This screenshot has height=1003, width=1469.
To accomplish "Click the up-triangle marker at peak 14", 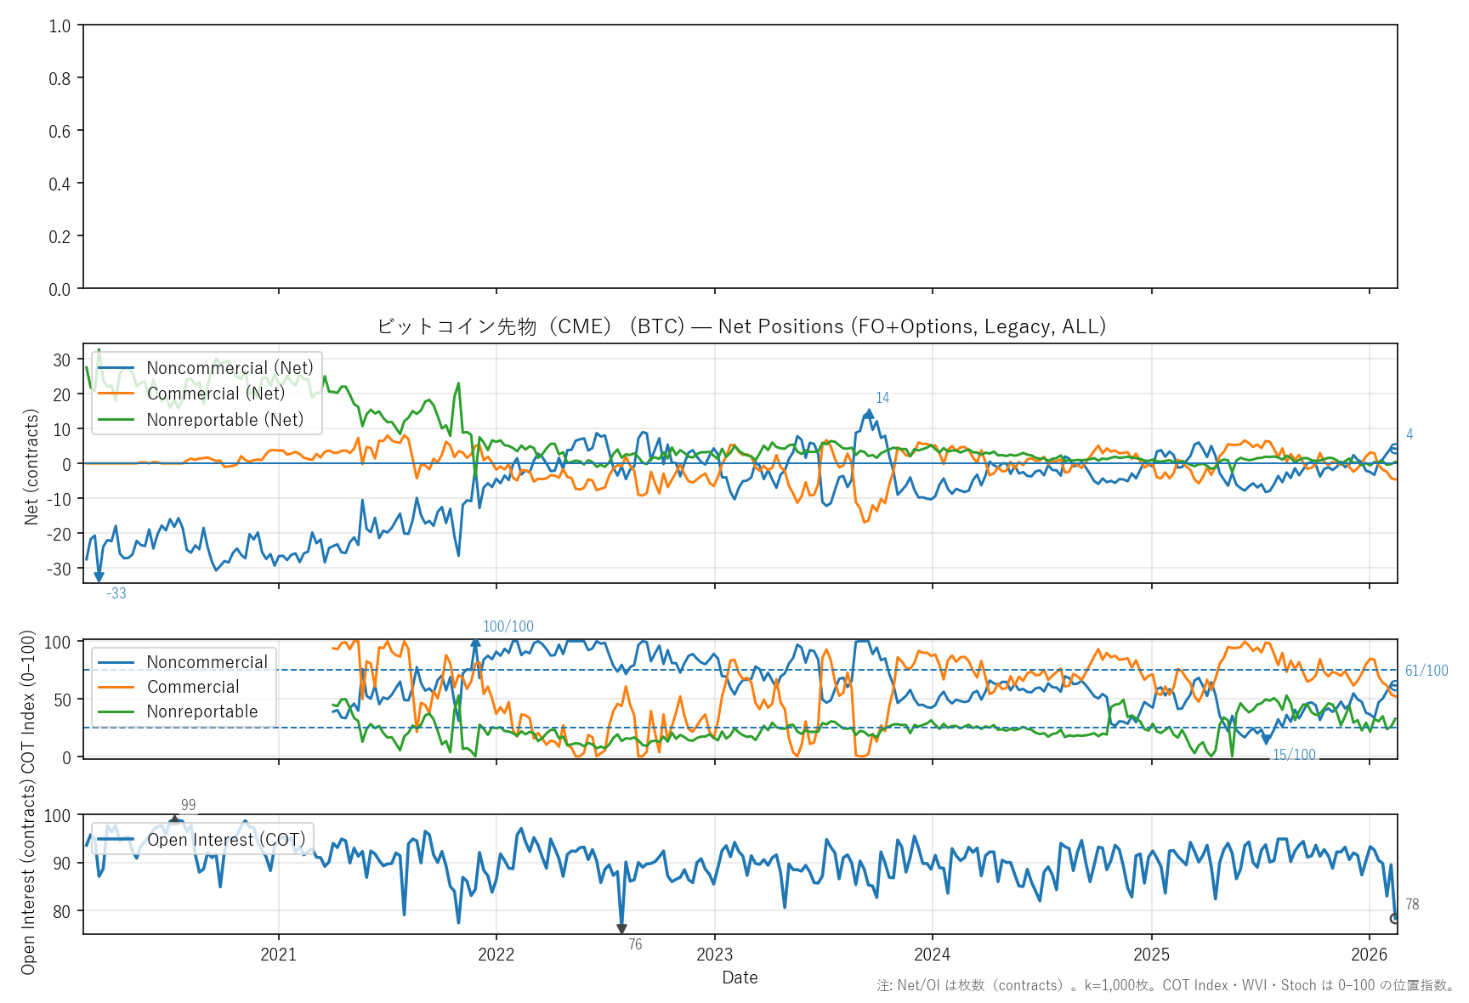I will coord(869,415).
